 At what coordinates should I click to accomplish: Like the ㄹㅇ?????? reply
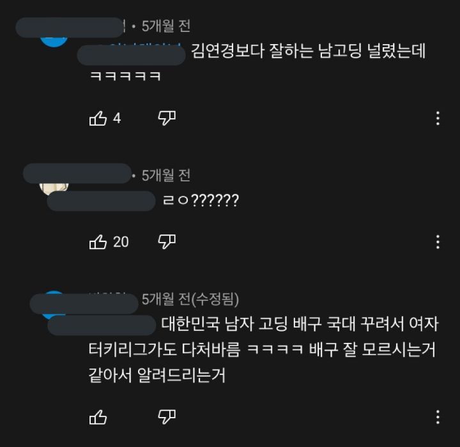click(98, 242)
